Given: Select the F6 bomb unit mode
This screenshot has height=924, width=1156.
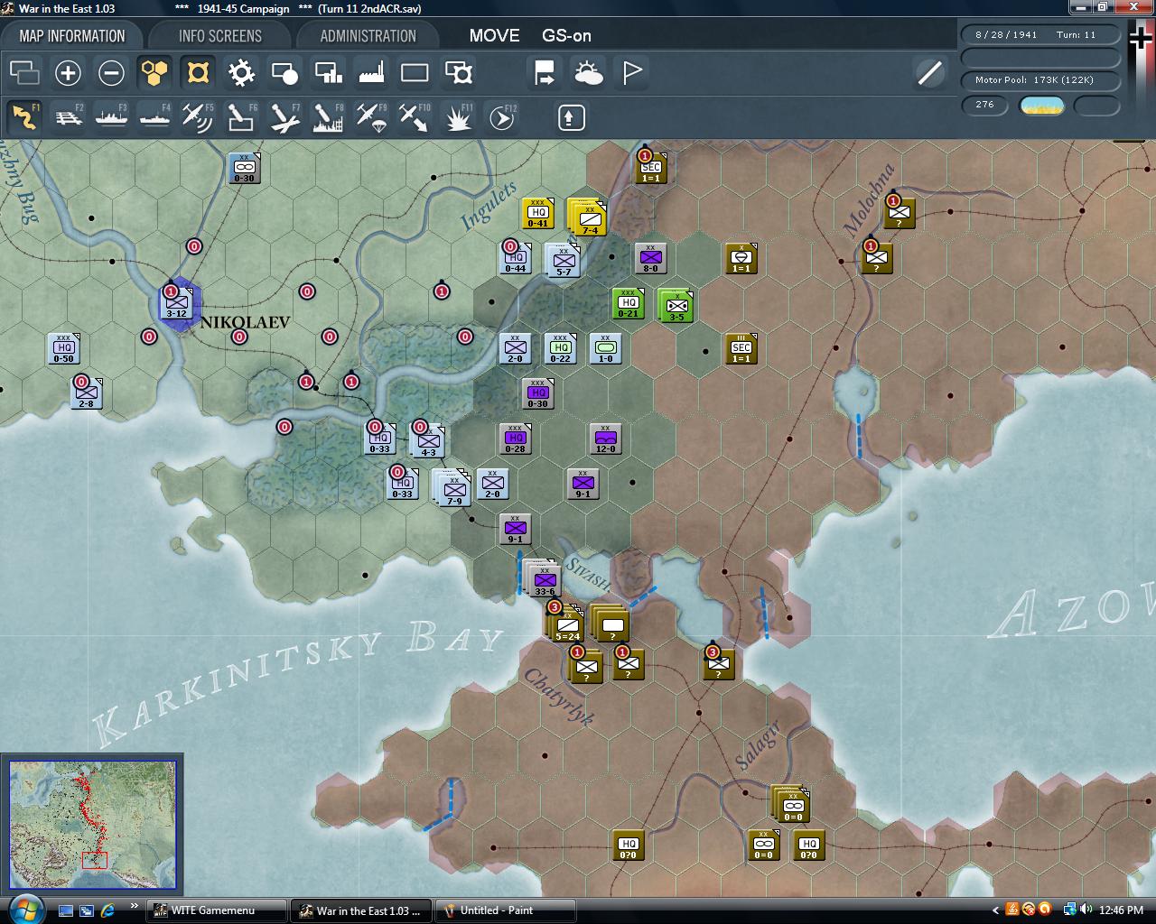Looking at the screenshot, I should 241,117.
